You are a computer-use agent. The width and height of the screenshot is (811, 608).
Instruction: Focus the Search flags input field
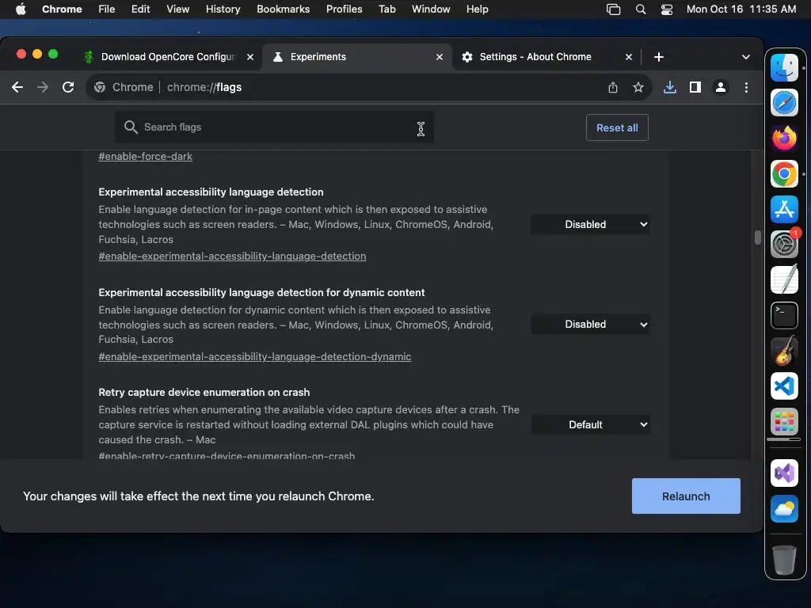pos(274,127)
